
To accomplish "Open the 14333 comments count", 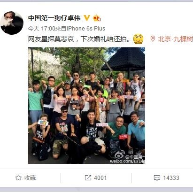I will point(171,178).
